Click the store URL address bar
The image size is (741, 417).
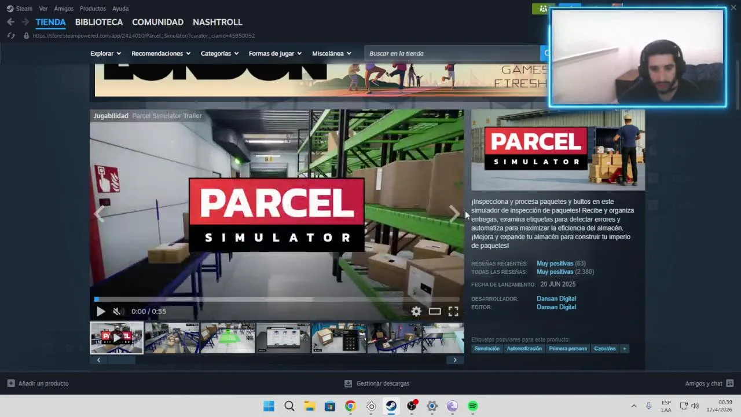(x=144, y=35)
